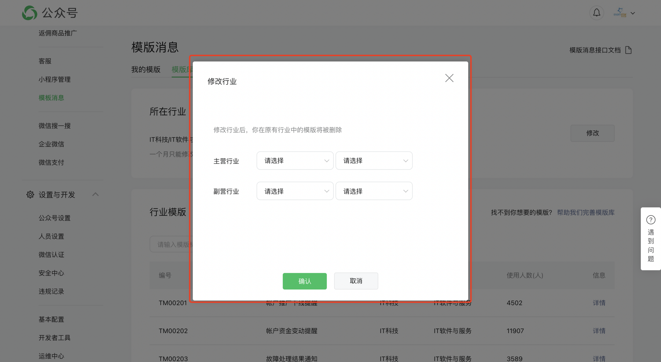661x362 pixels.
Task: Open 小程序管理 in the sidebar
Action: click(x=54, y=80)
